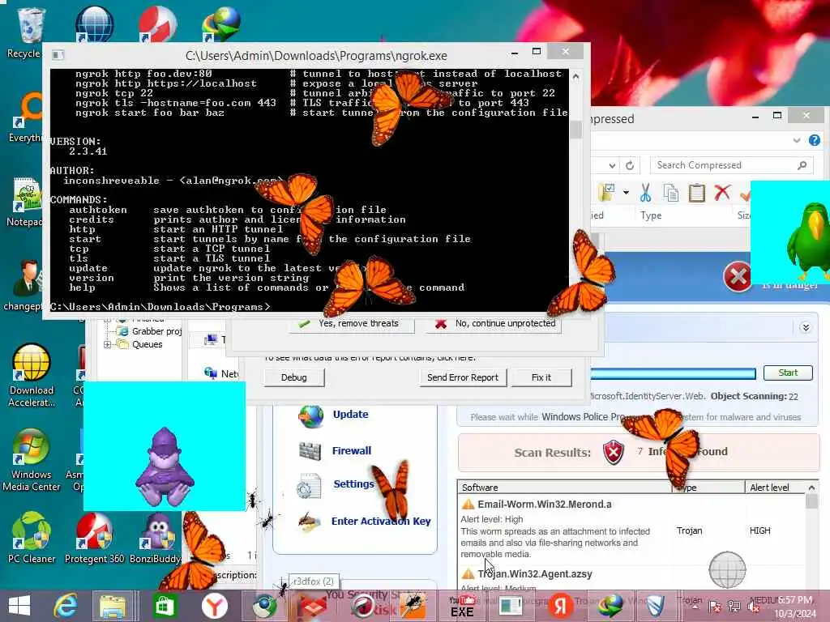Click the scan progress bar

tap(673, 374)
